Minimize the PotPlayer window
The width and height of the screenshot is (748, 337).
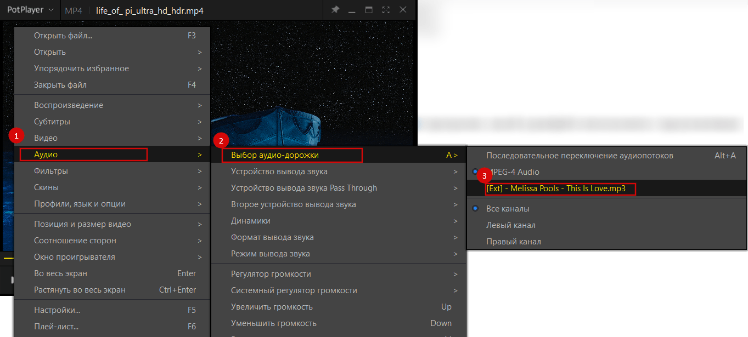352,10
